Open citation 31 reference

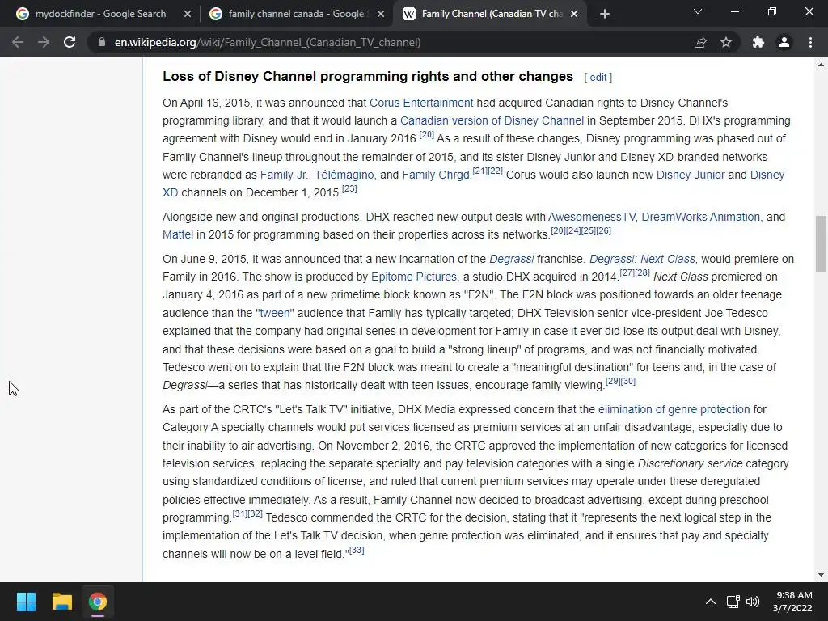239,513
